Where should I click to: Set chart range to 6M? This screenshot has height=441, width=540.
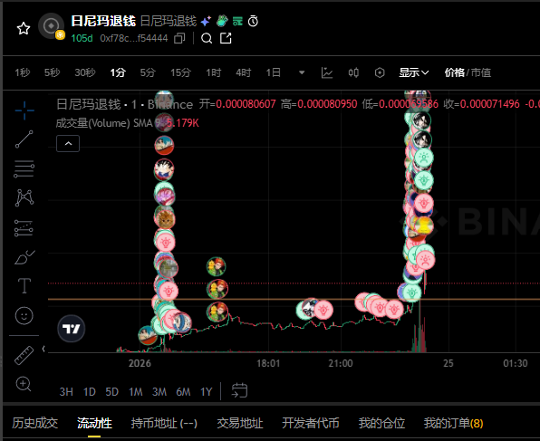click(x=183, y=392)
